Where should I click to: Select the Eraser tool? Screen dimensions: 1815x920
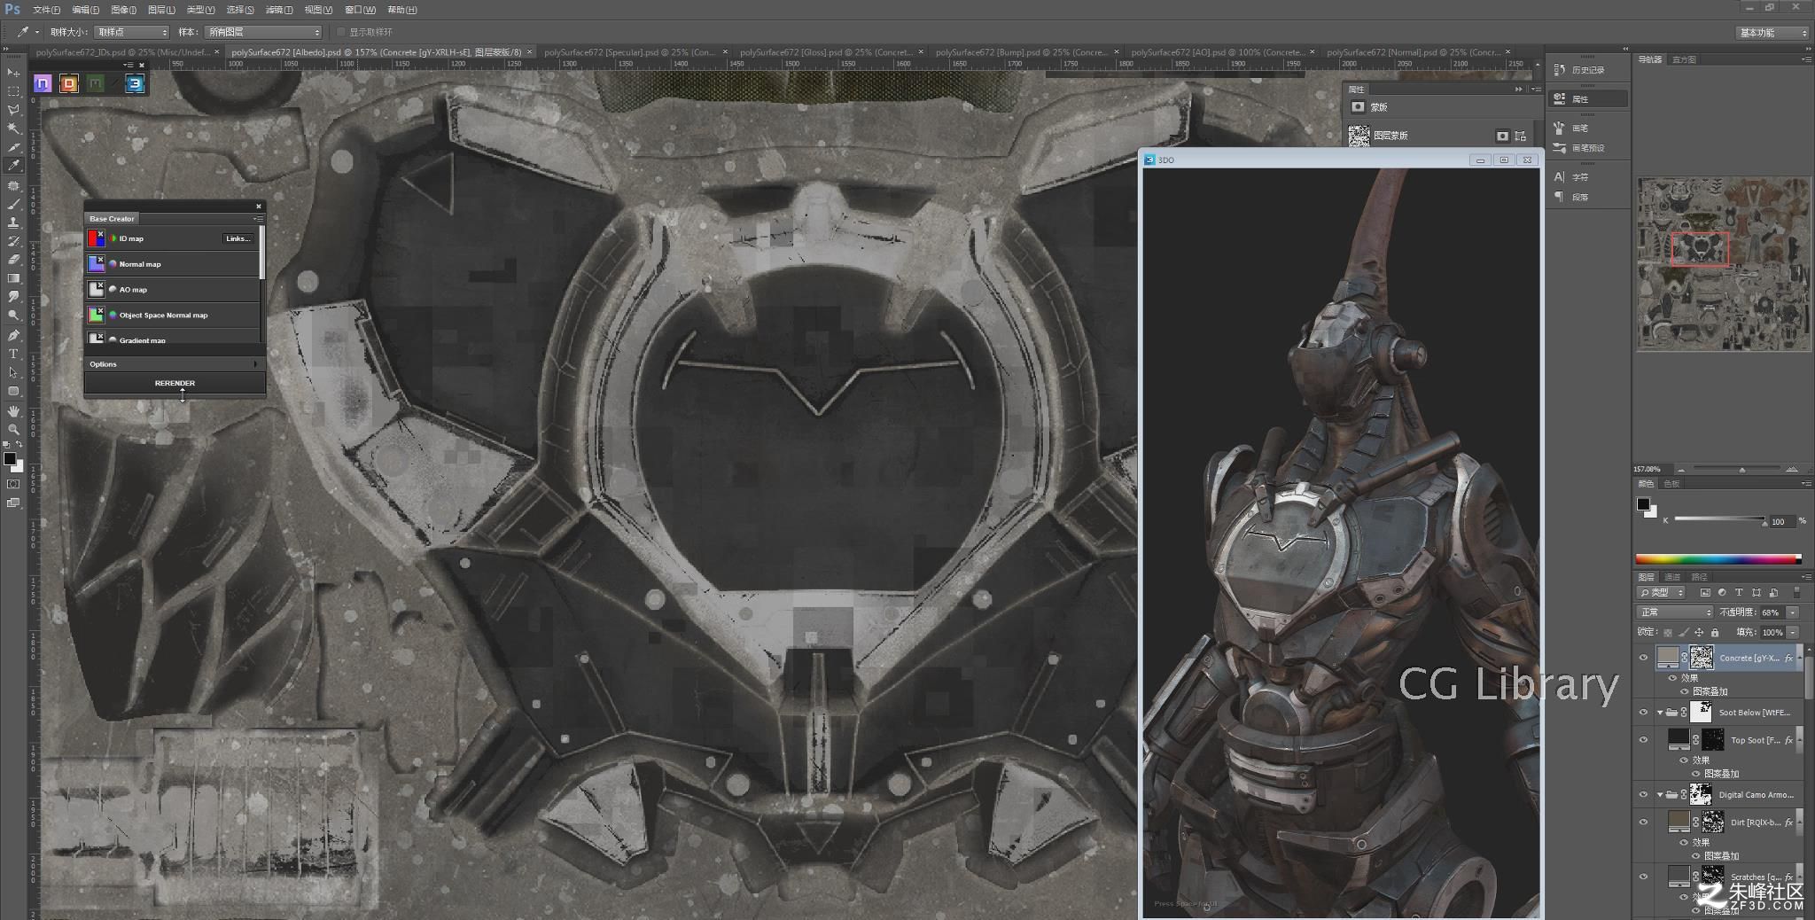pos(13,260)
